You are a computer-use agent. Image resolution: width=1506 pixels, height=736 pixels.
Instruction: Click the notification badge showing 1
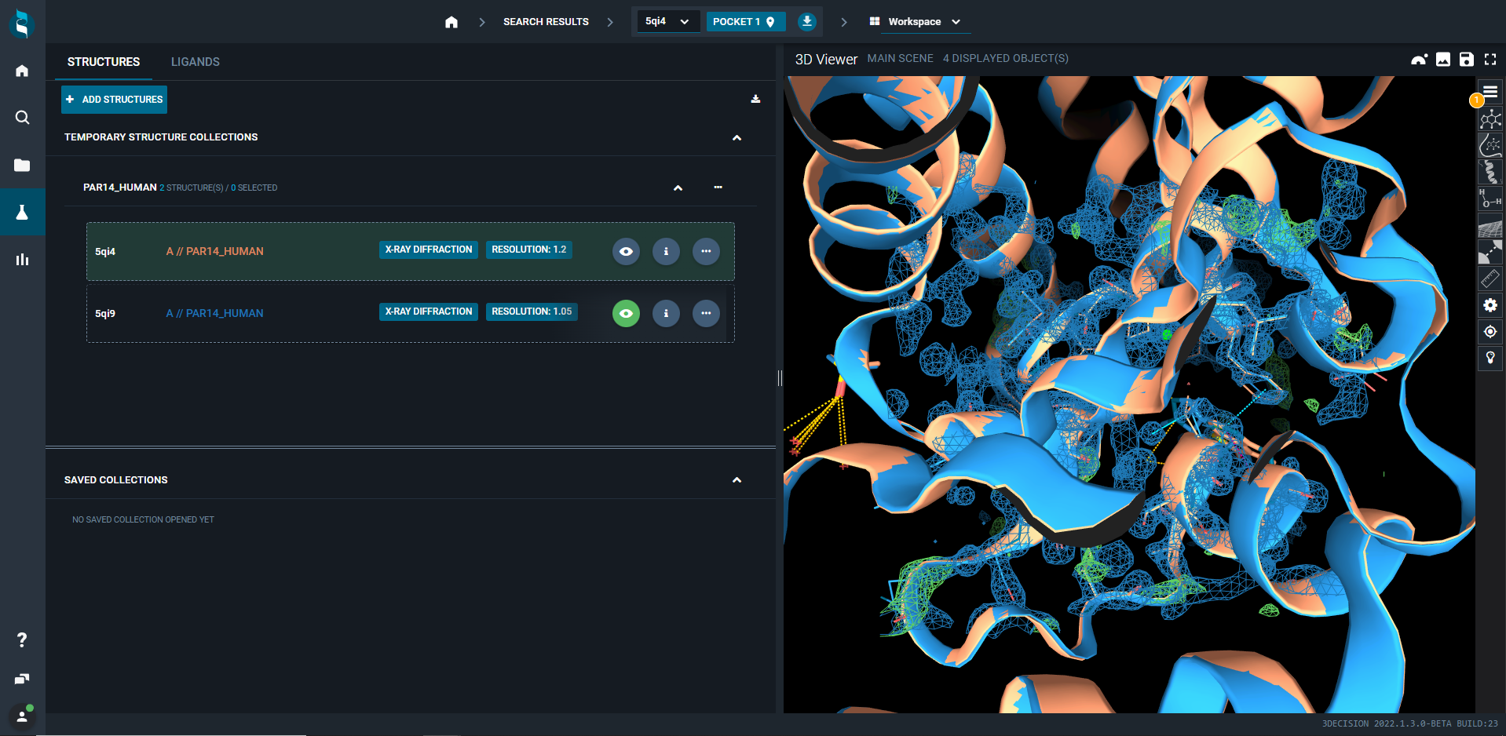click(x=1476, y=100)
